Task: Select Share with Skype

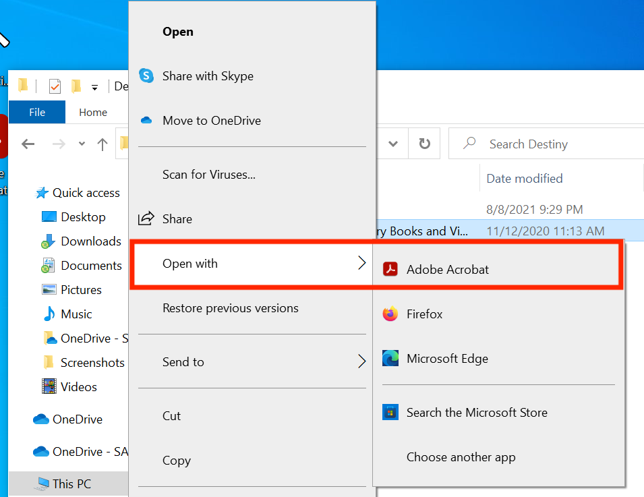Action: coord(252,76)
